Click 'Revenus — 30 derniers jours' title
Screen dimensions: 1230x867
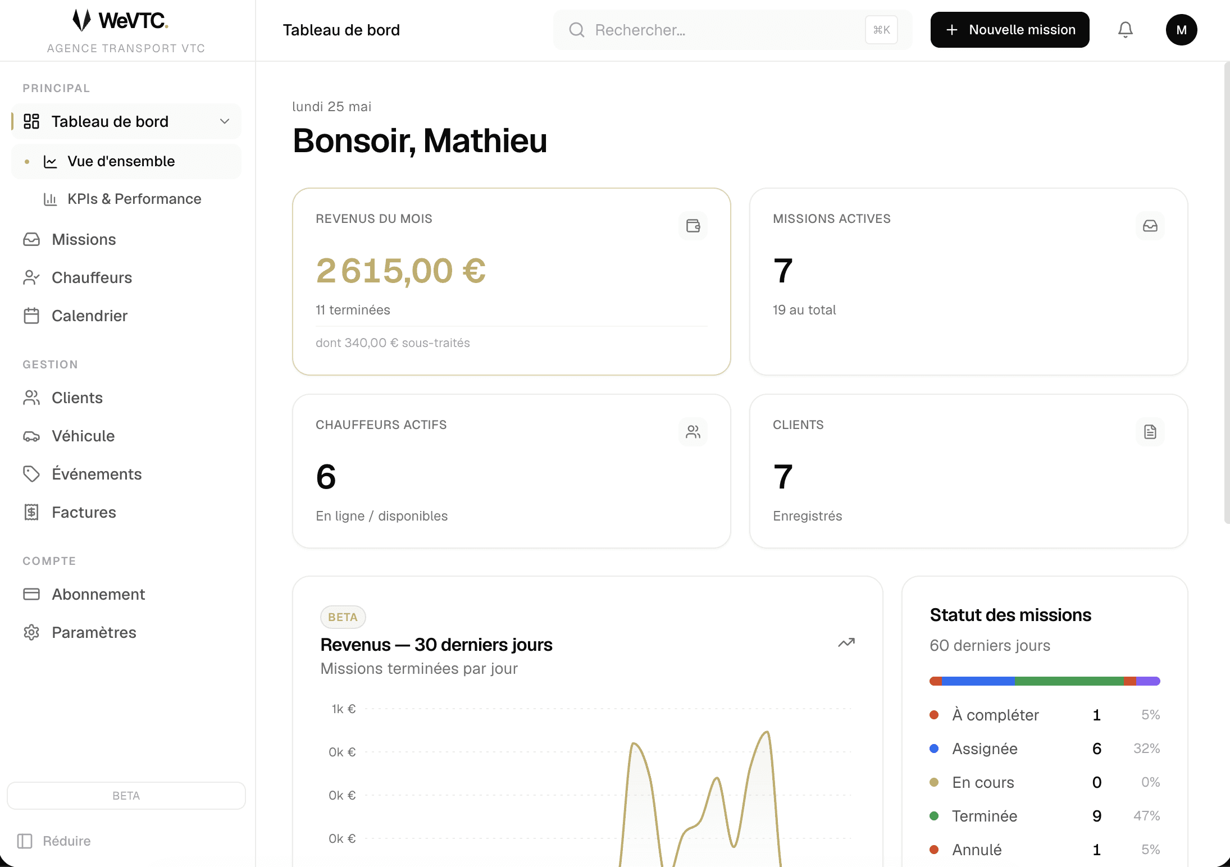[436, 645]
